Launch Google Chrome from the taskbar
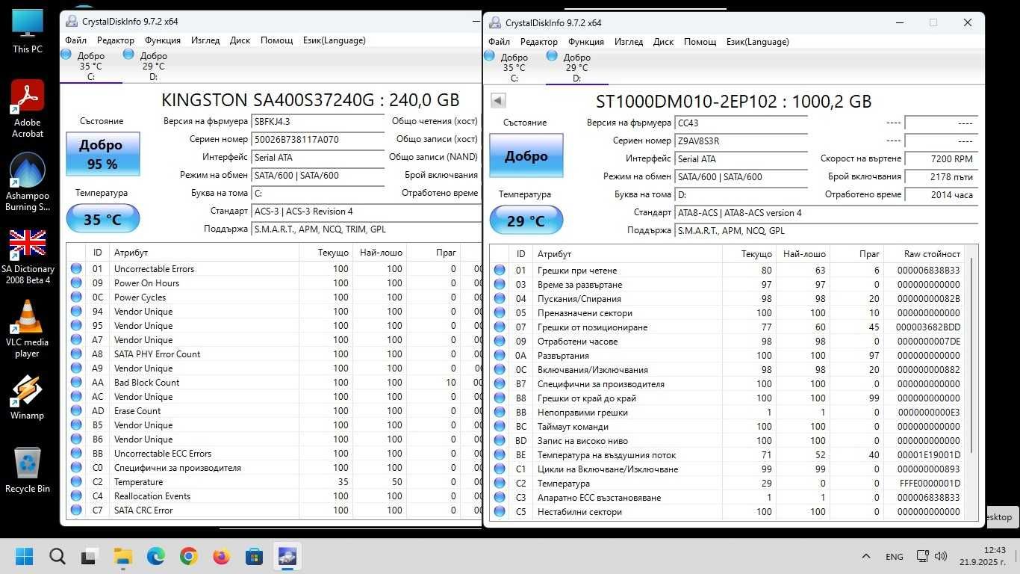The image size is (1020, 574). (188, 556)
